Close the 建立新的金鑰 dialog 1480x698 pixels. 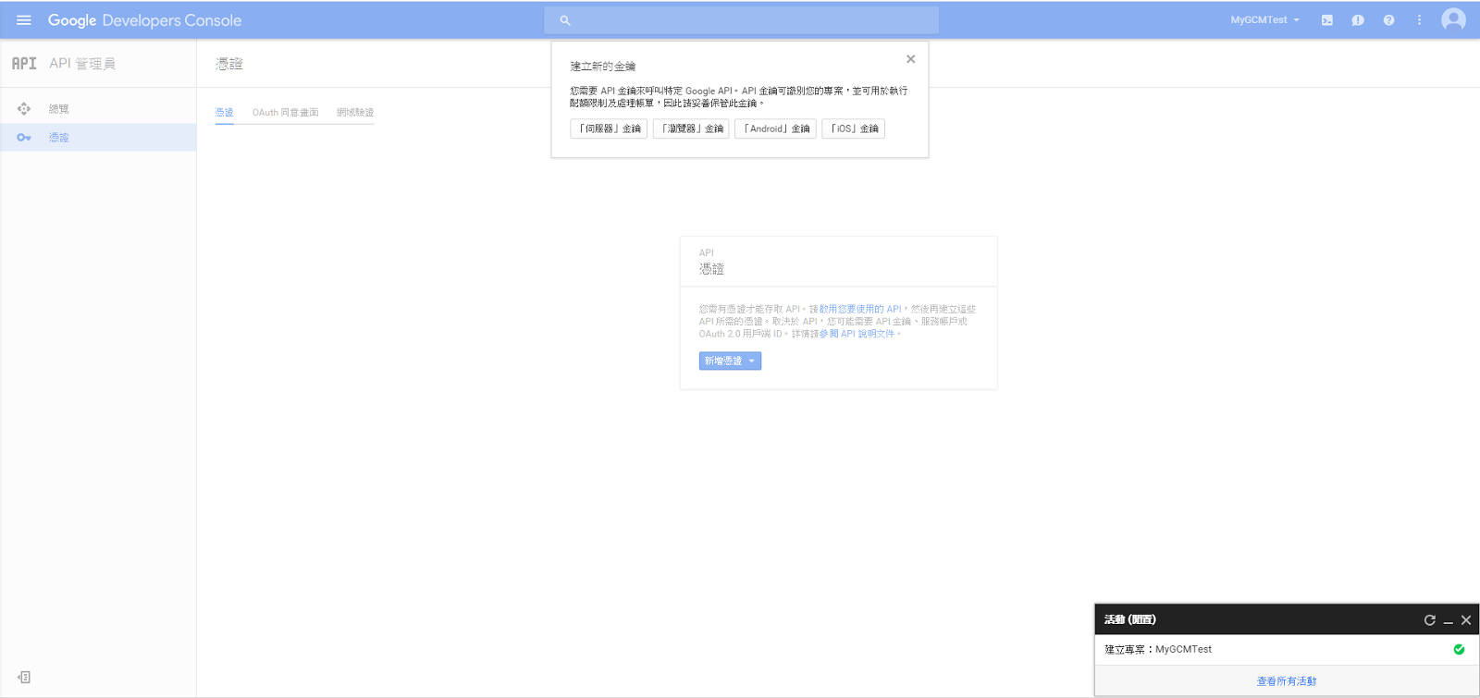[x=911, y=59]
